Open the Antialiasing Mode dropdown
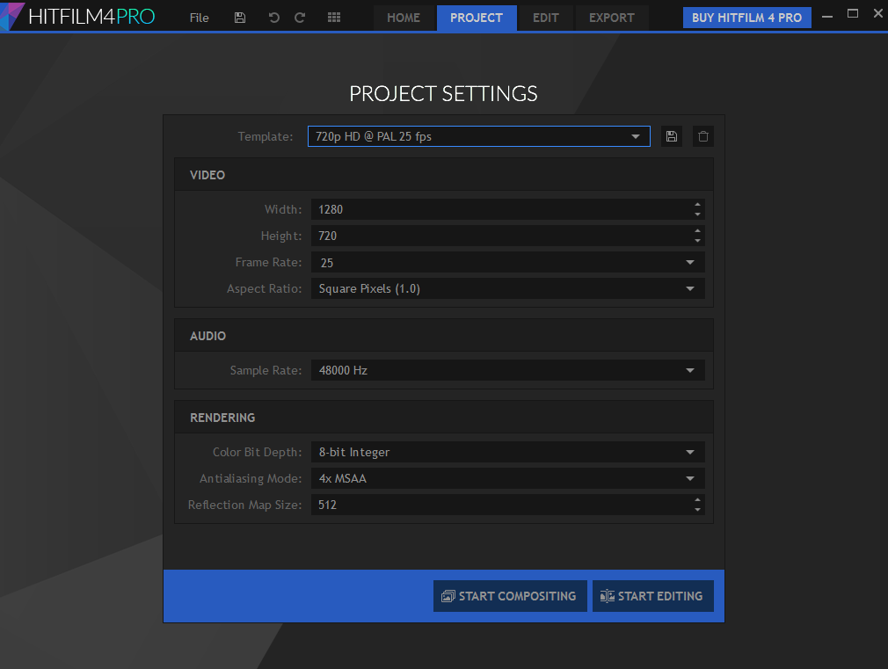This screenshot has height=669, width=888. (507, 478)
